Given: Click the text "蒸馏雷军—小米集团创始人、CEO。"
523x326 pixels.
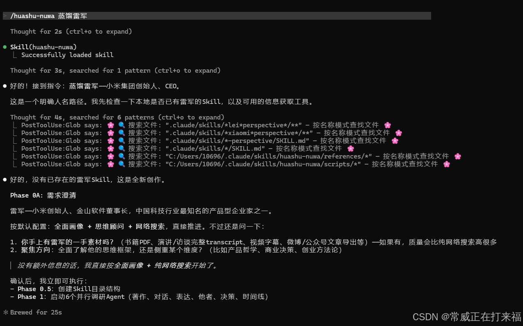Looking at the screenshot, I should click(x=125, y=86).
